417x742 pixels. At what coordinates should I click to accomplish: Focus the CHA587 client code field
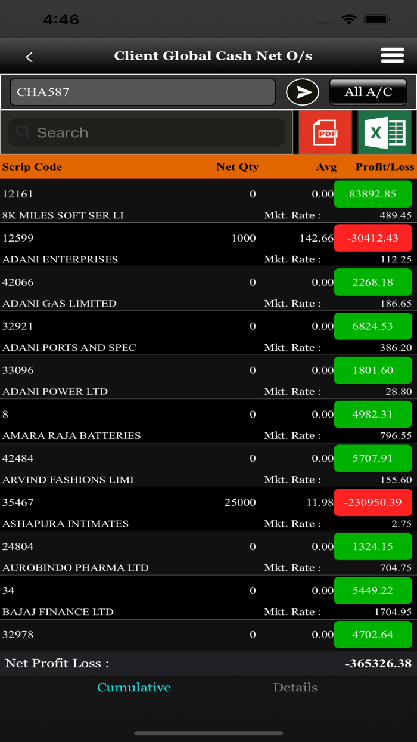click(x=142, y=92)
